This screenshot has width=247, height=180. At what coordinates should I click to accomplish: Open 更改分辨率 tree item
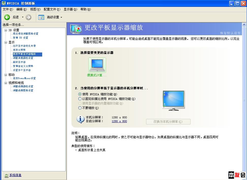coord(19,50)
